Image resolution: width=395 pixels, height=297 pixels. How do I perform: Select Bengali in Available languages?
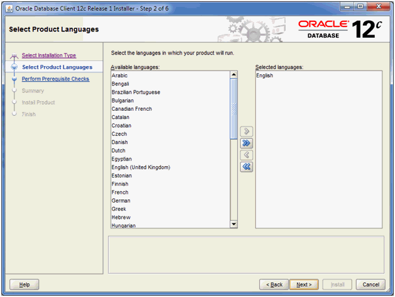tap(170, 84)
